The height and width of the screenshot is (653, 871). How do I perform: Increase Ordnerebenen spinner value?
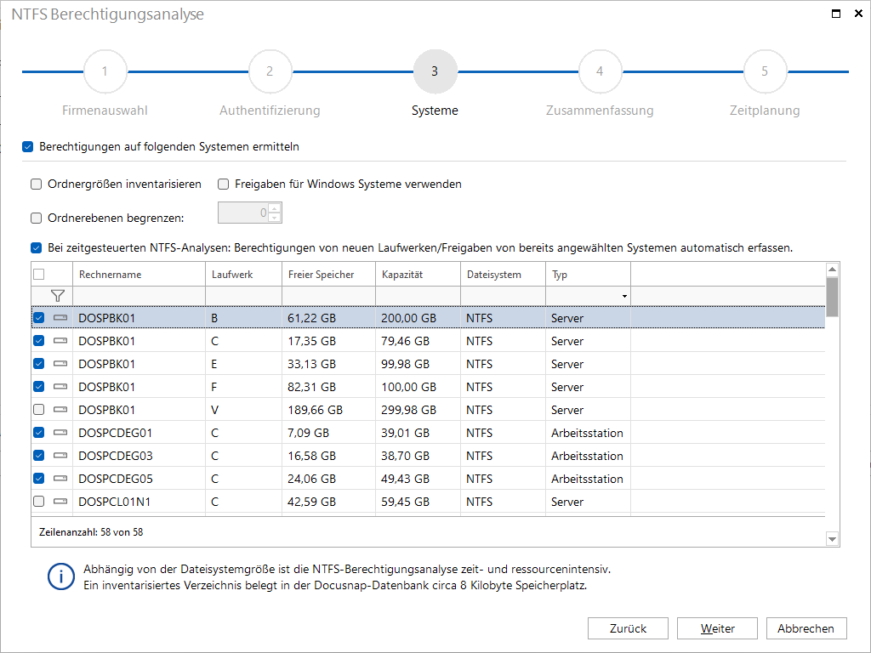point(275,208)
